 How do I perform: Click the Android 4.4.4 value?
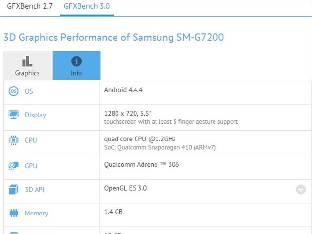coord(123,90)
